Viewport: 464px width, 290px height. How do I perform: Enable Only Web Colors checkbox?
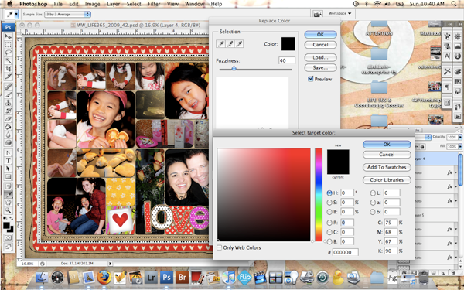tap(220, 247)
